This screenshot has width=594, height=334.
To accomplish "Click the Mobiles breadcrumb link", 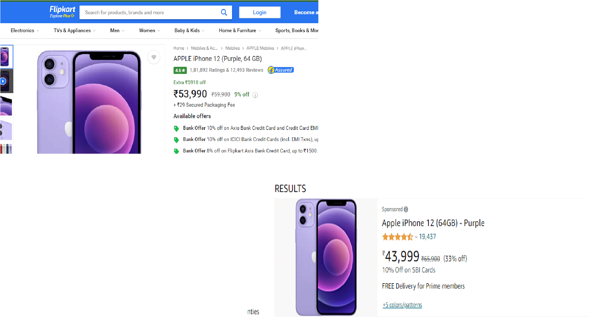I will pyautogui.click(x=232, y=48).
